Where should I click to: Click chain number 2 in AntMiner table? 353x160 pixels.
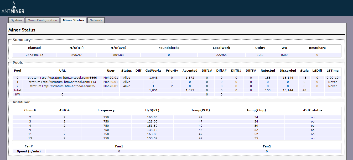30,117
